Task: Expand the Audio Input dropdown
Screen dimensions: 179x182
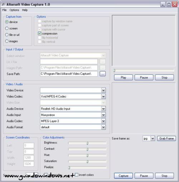Action: (x=103, y=115)
